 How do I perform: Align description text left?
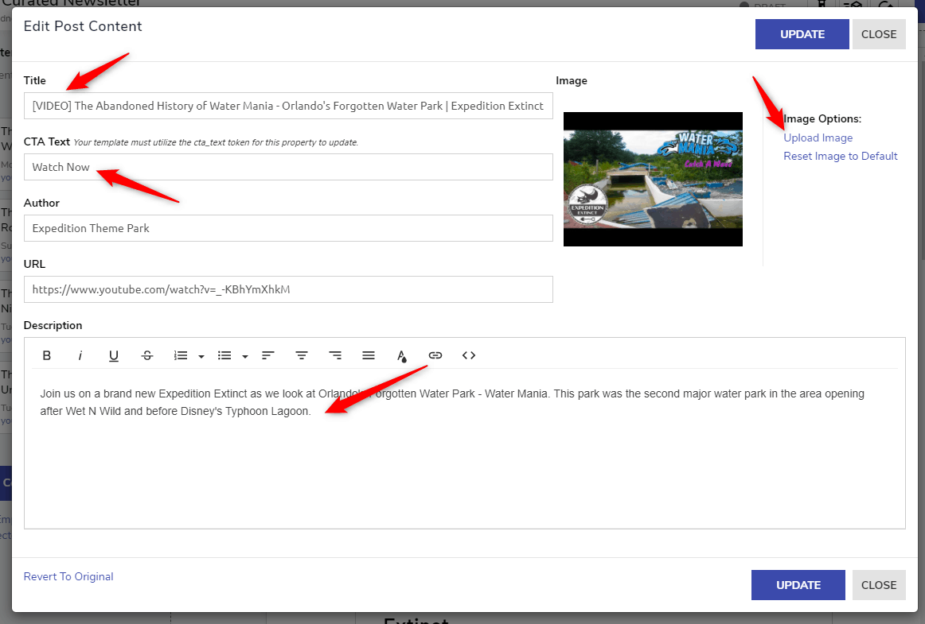pyautogui.click(x=268, y=355)
